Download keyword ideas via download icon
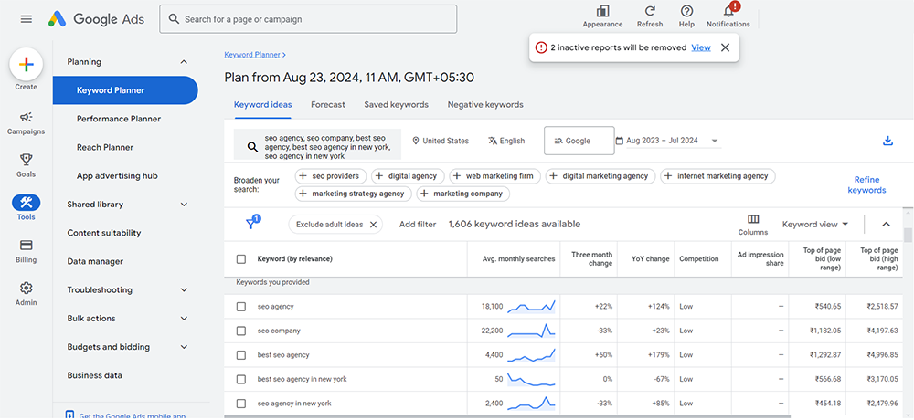Image resolution: width=914 pixels, height=420 pixels. 887,141
